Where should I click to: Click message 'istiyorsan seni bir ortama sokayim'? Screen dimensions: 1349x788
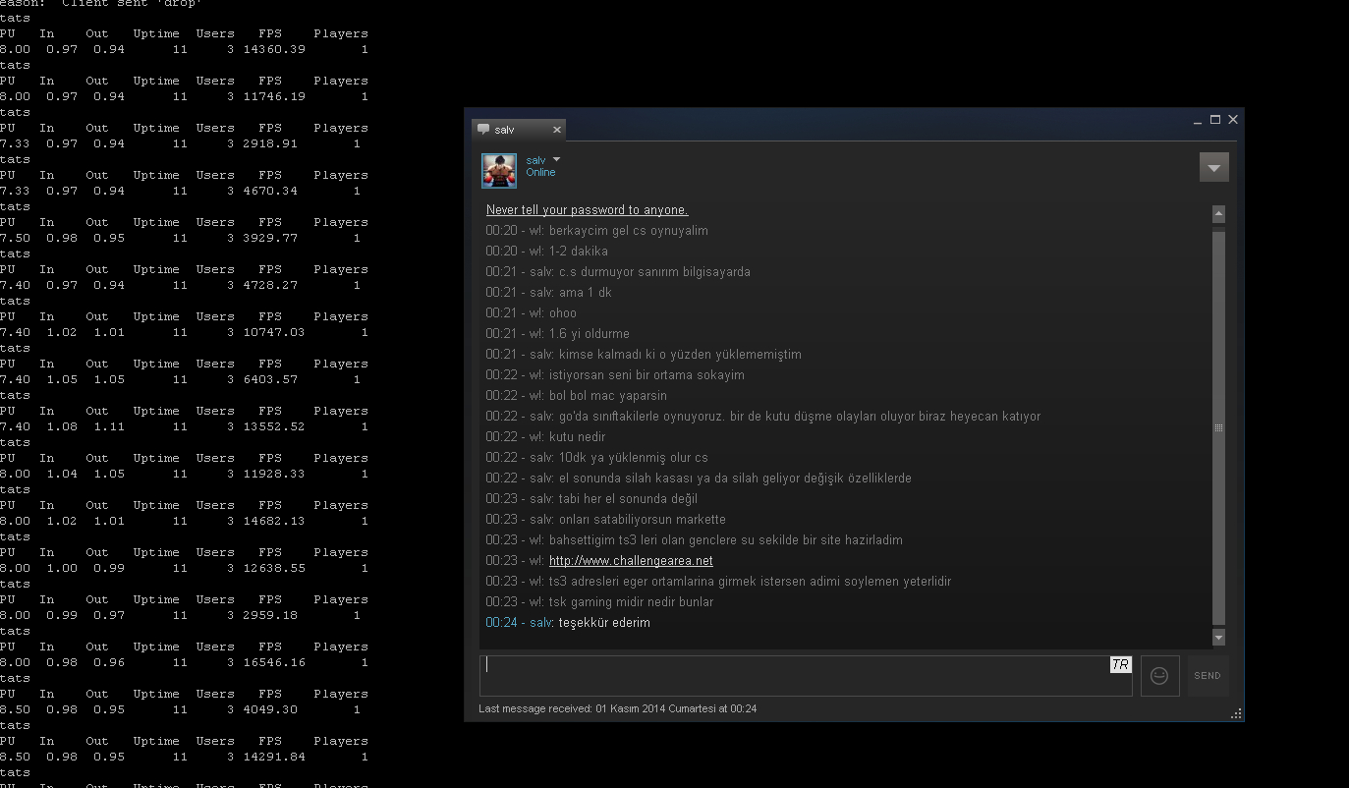coord(647,375)
